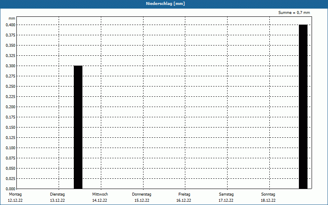
Task: Click the Samstag day label
Action: [x=226, y=194]
